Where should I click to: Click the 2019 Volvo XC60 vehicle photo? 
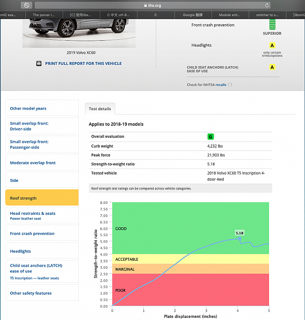79,33
